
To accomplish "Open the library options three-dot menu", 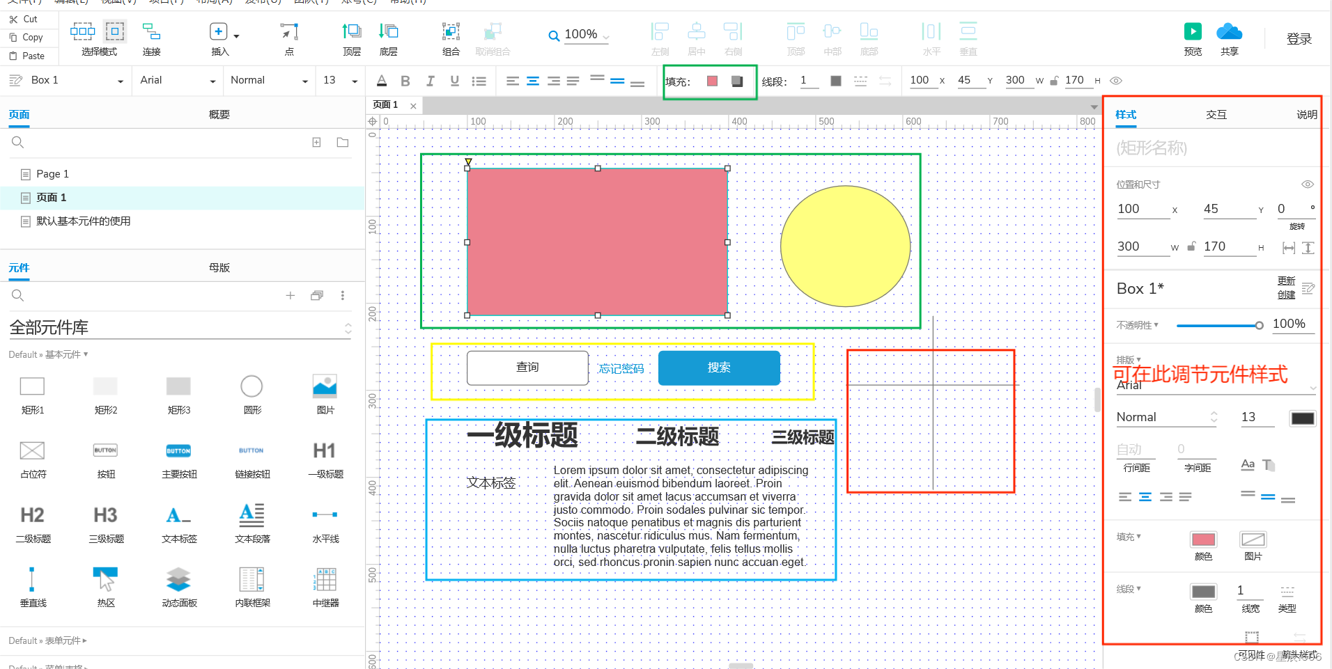I will pyautogui.click(x=343, y=295).
